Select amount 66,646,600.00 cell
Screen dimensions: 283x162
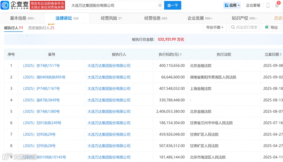[x=173, y=77]
